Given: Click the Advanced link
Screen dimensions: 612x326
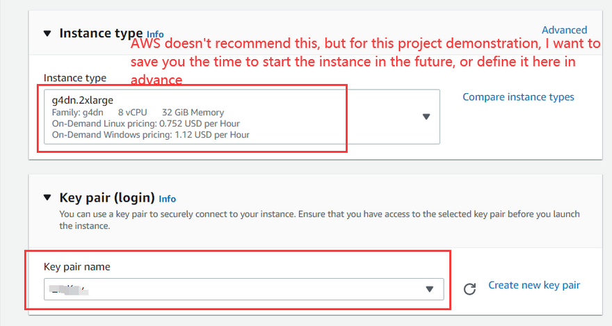Looking at the screenshot, I should click(564, 30).
